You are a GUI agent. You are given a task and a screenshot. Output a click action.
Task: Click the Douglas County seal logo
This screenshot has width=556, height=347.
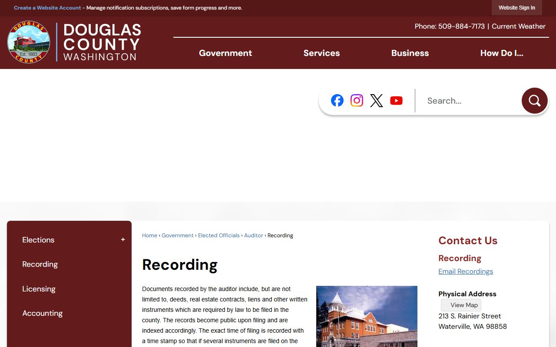pos(29,42)
